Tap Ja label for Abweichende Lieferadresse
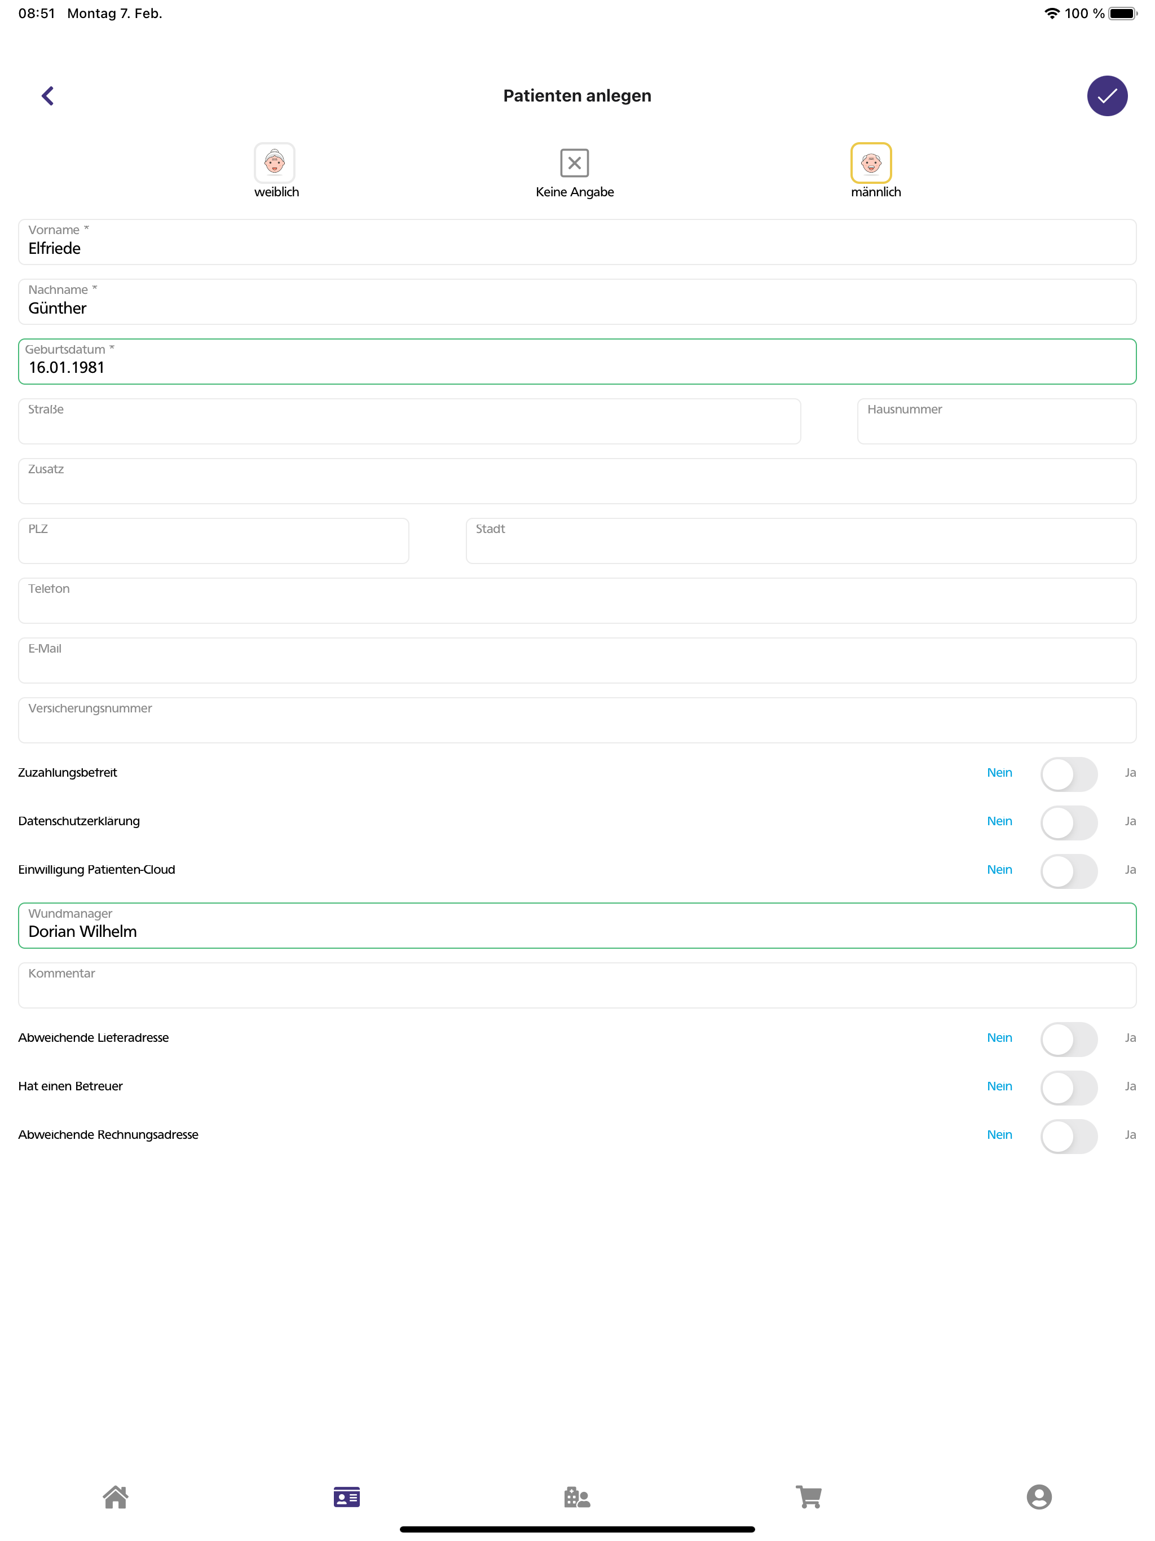1155x1541 pixels. click(x=1130, y=1038)
